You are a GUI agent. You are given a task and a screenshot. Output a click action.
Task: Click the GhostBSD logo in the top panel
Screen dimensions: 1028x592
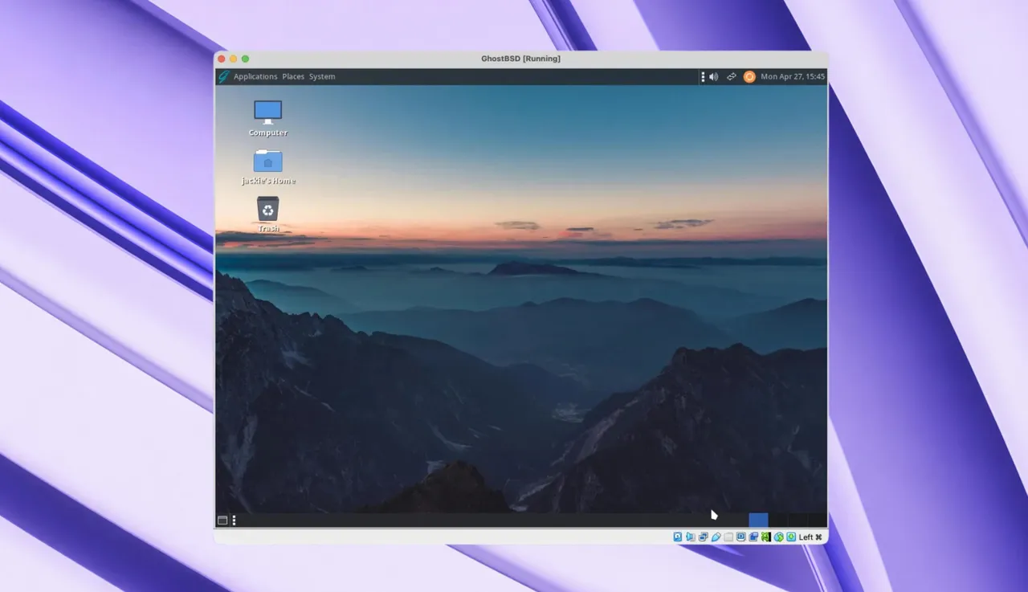tap(223, 77)
